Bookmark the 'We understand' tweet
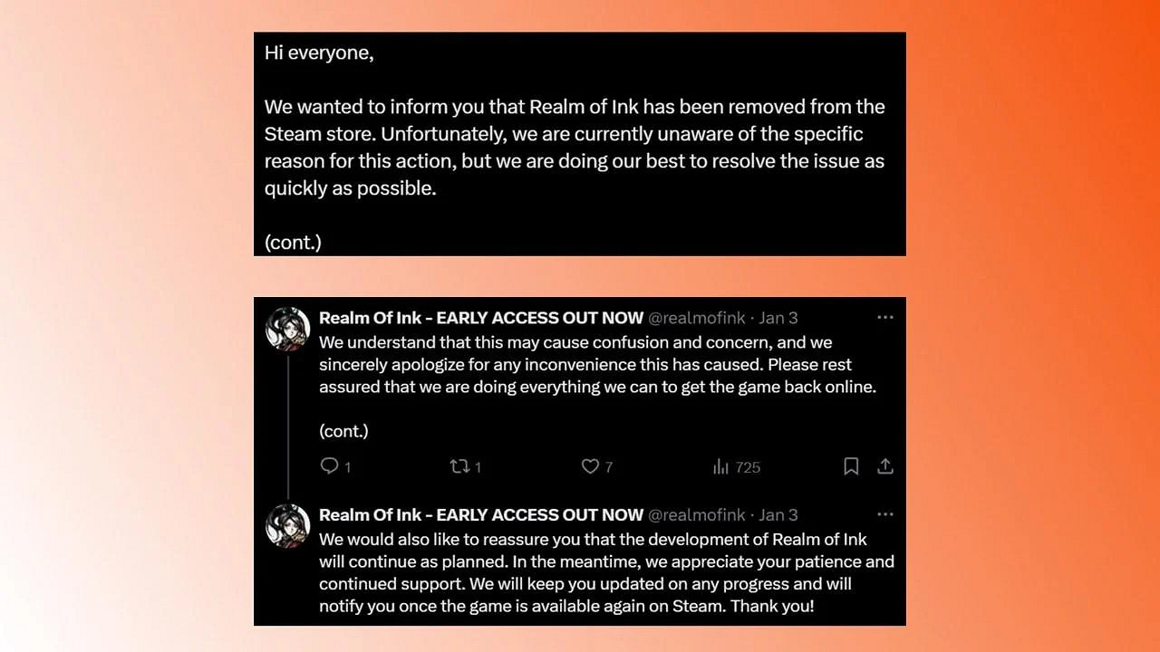1160x652 pixels. click(x=851, y=466)
